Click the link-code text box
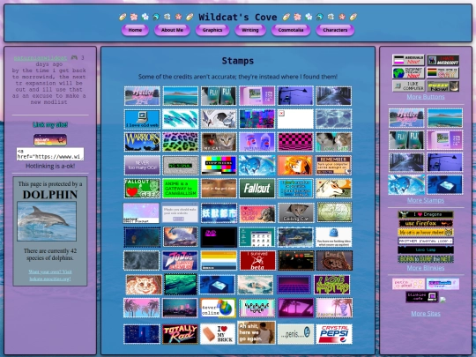Image resolution: width=476 pixels, height=357 pixels. [50, 154]
